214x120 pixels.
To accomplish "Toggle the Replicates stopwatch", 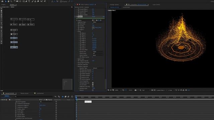I will tap(79, 24).
